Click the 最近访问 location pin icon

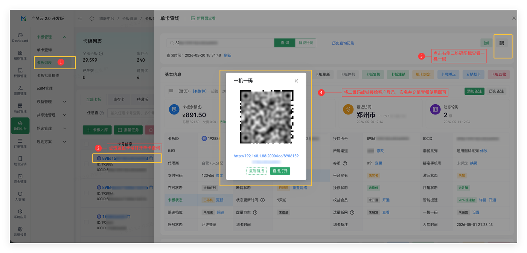click(348, 110)
